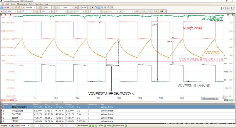236x128 pixels.
Task: Stop capture with red square button
Action: pos(12,126)
